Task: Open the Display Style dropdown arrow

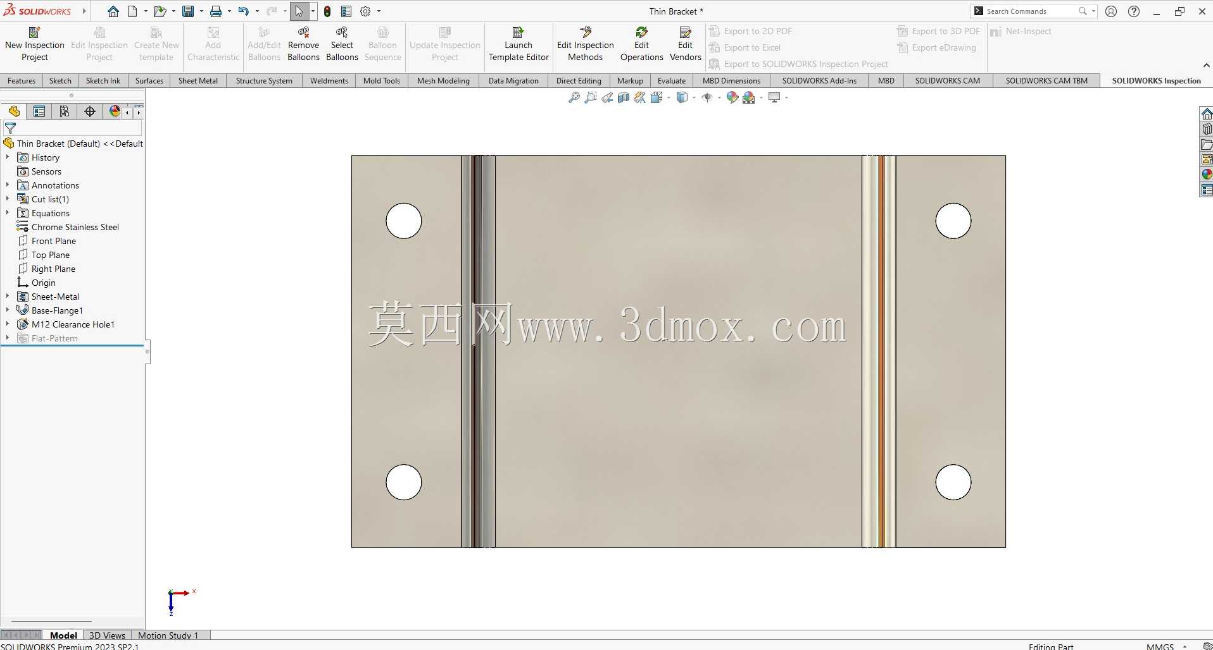Action: [x=694, y=97]
